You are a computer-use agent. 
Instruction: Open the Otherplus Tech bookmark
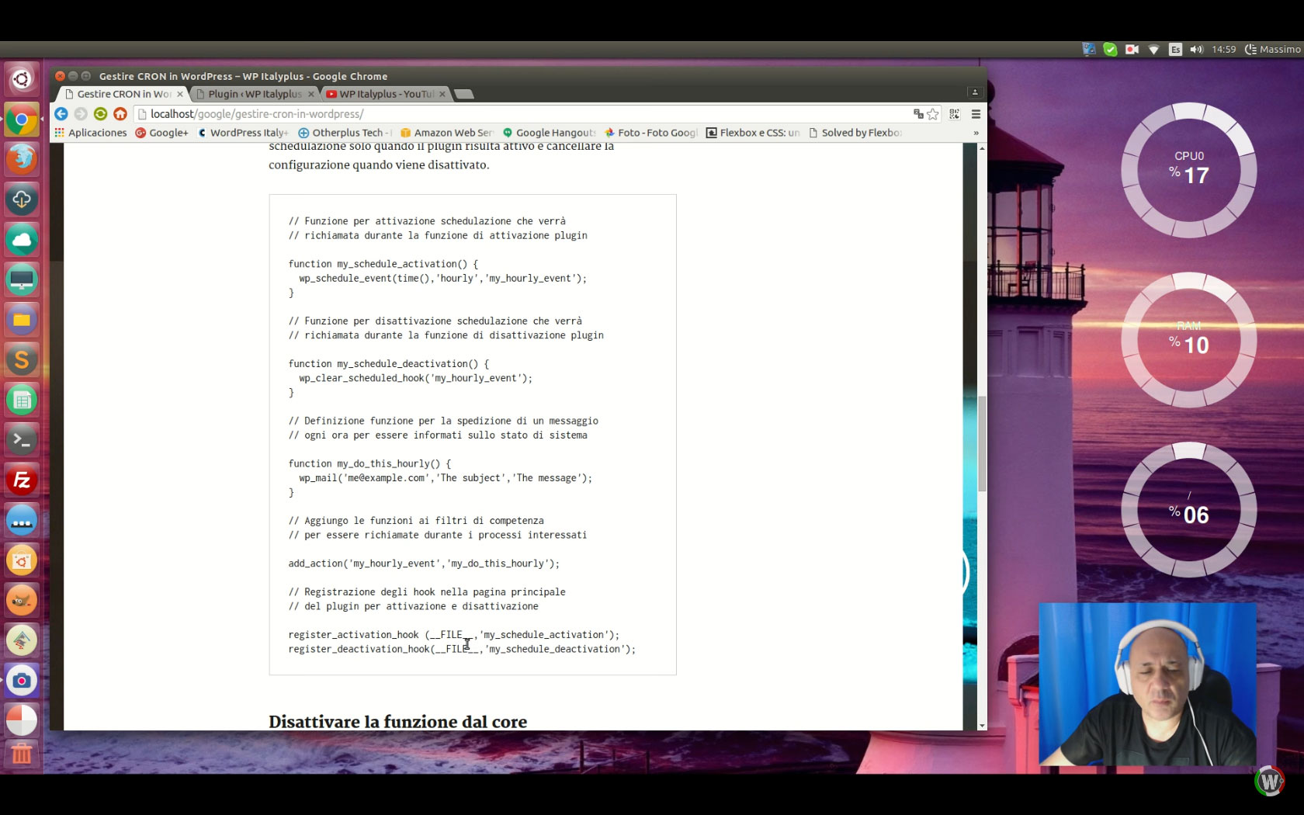345,133
